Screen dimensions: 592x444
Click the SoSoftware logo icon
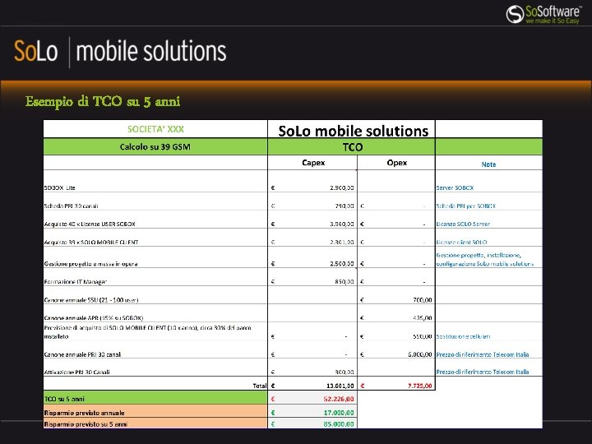tap(515, 14)
